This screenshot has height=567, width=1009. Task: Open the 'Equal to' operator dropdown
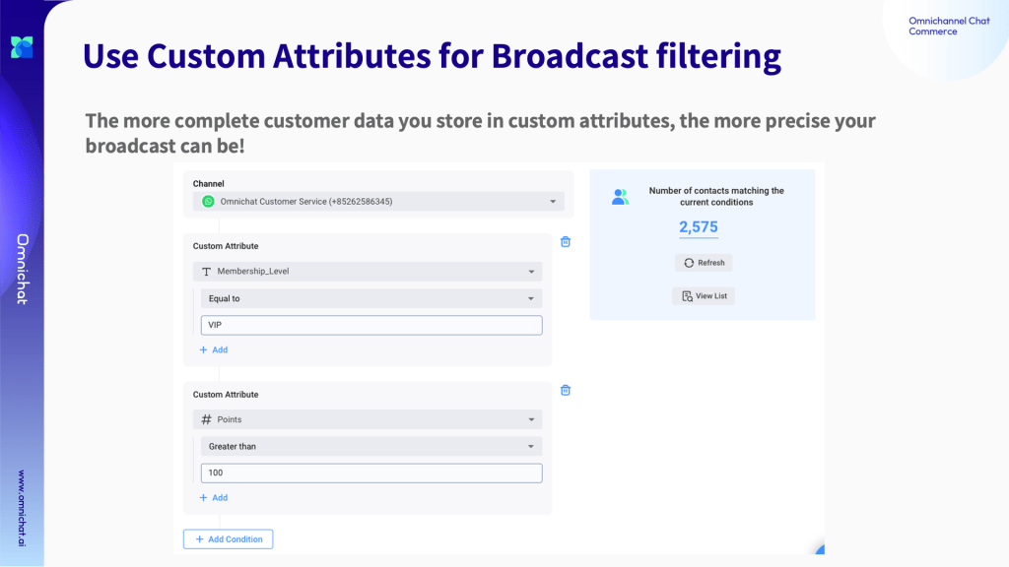click(531, 298)
